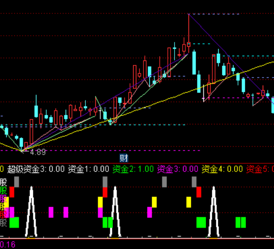Click the rightmost pair of green signal blocks
274x249 pixels.
(x=241, y=222)
